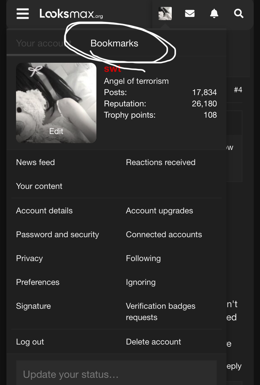The height and width of the screenshot is (385, 260).
Task: Edit the profile avatar picture
Action: coord(56,131)
